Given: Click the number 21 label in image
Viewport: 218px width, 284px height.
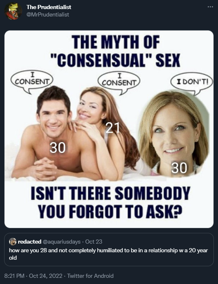Looking at the screenshot, I should (113, 128).
